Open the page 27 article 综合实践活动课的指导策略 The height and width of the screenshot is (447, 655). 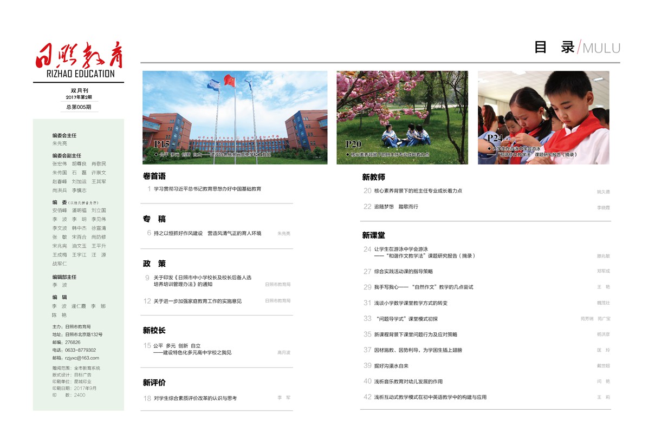tap(404, 272)
